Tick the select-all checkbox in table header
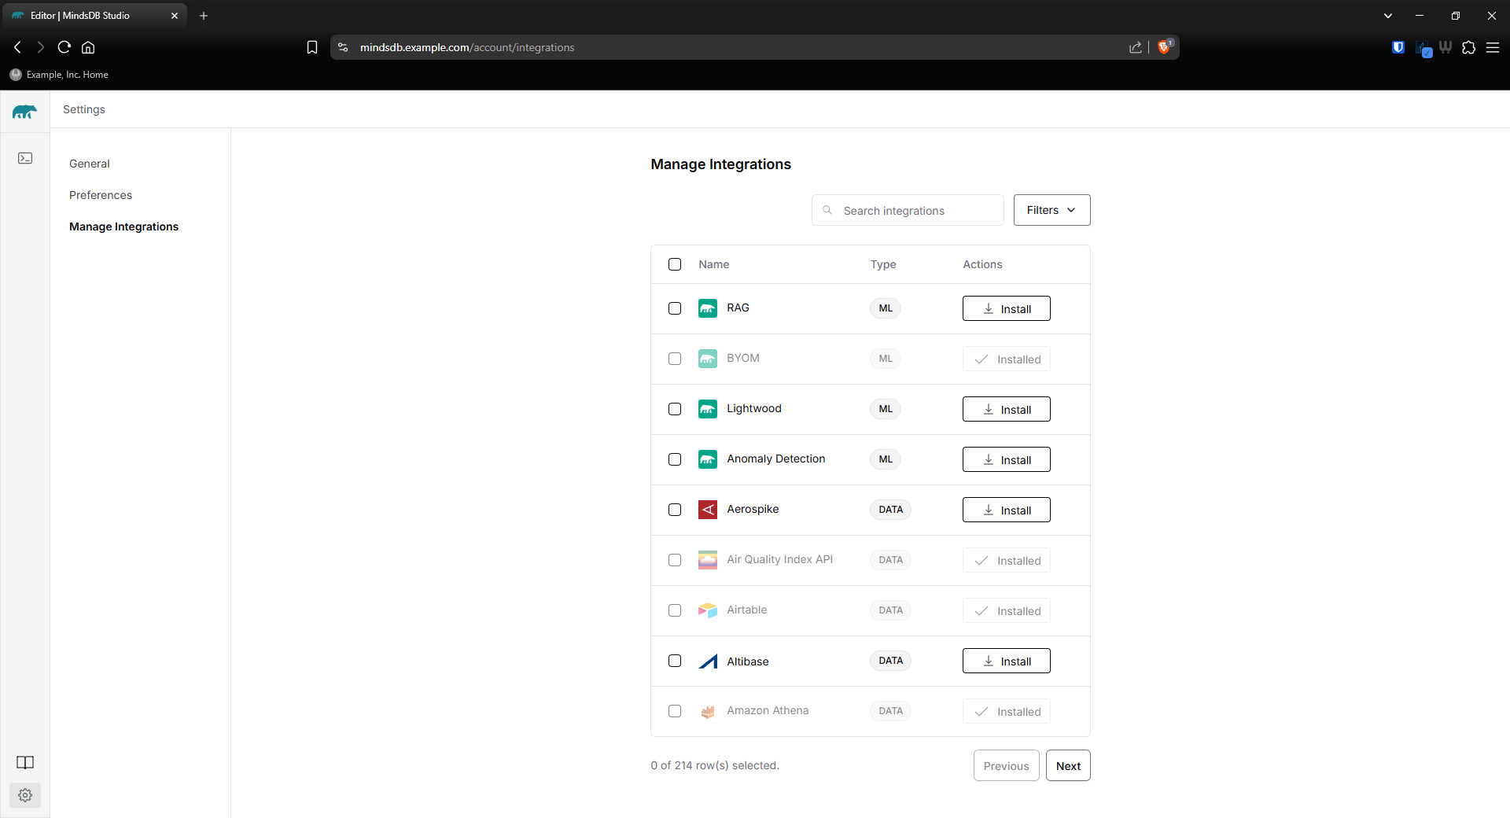The width and height of the screenshot is (1510, 818). [x=675, y=264]
